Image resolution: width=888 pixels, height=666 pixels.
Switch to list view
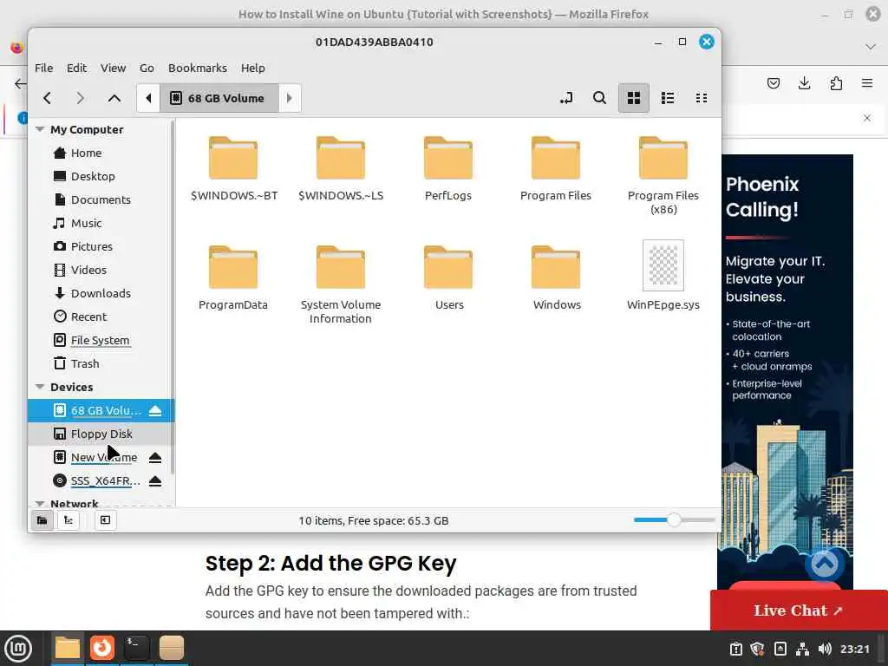point(668,98)
